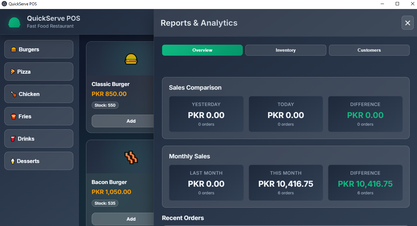Open the Pizza category
The width and height of the screenshot is (417, 226).
(39, 72)
